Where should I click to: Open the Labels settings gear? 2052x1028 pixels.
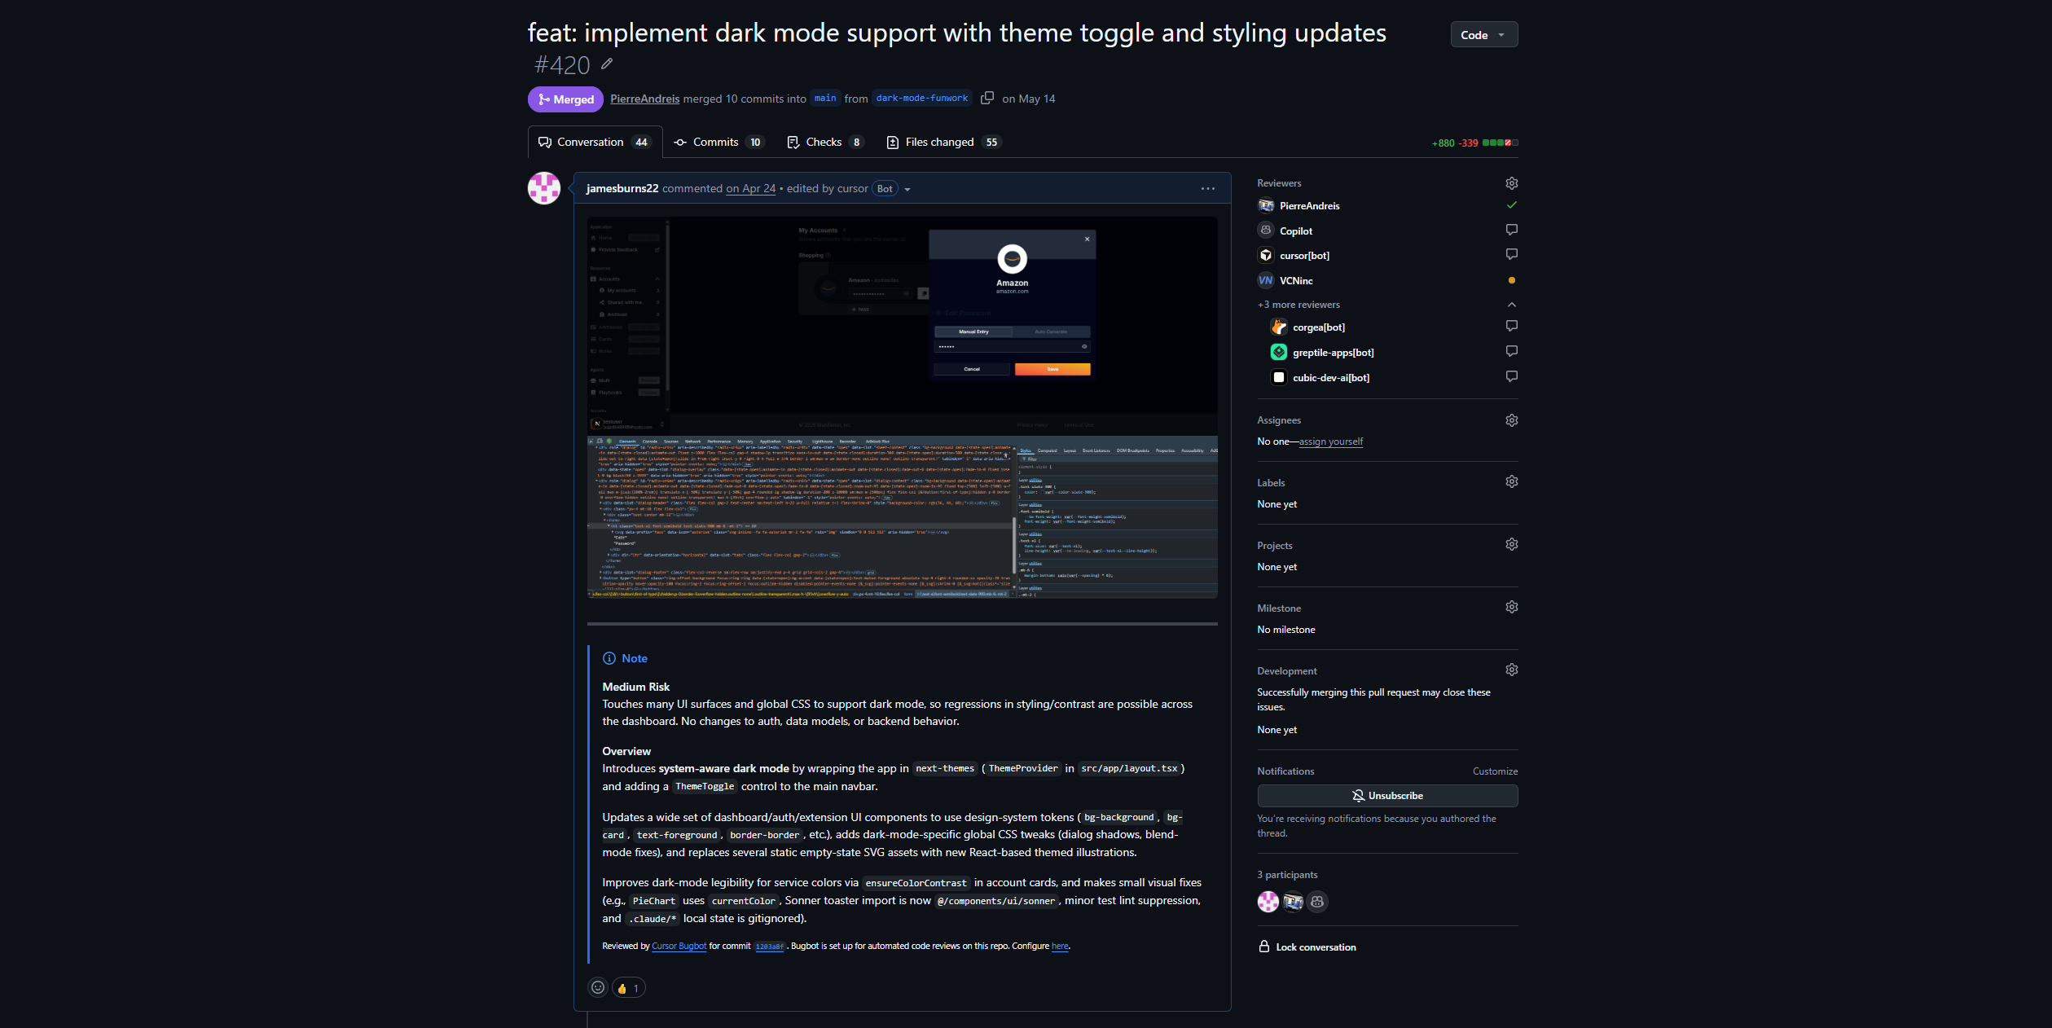(x=1512, y=481)
